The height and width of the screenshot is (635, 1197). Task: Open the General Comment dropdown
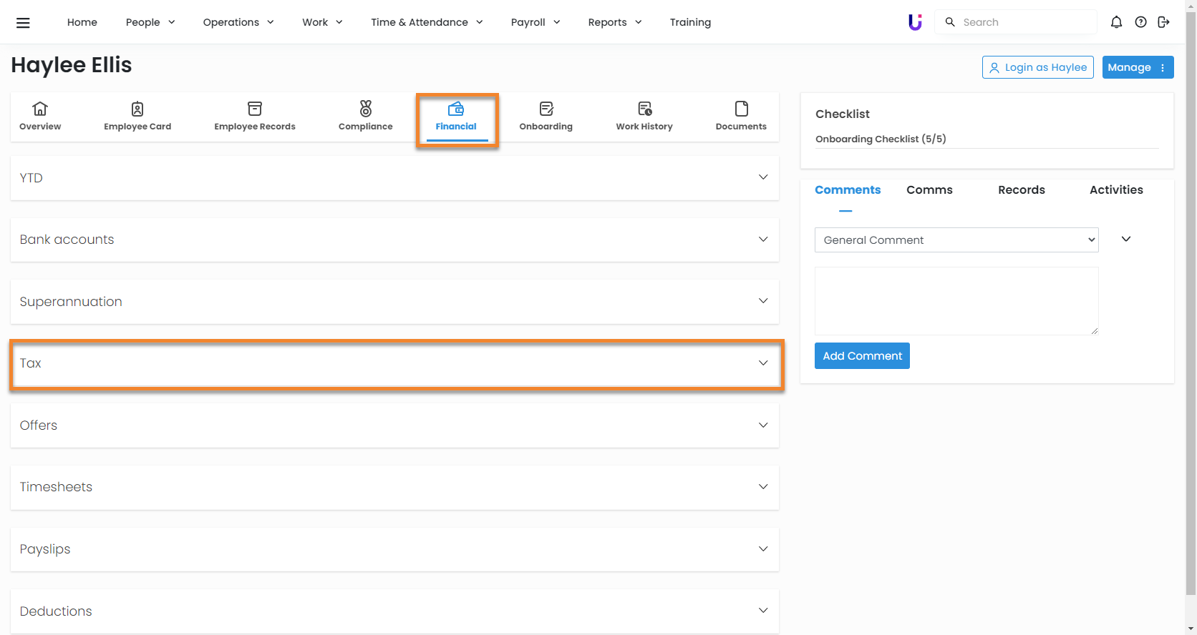[956, 240]
